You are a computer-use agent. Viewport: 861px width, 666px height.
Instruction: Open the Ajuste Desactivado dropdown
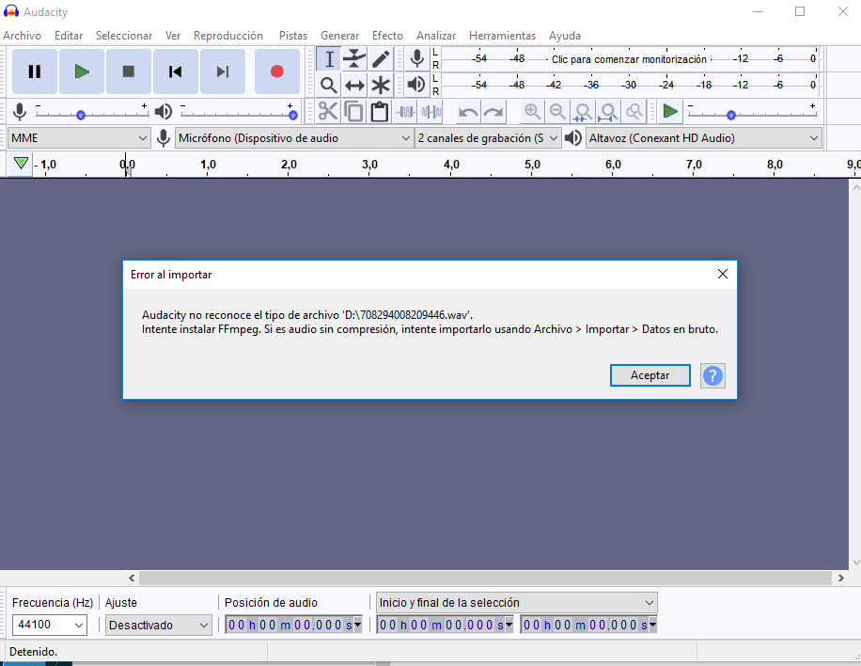159,626
